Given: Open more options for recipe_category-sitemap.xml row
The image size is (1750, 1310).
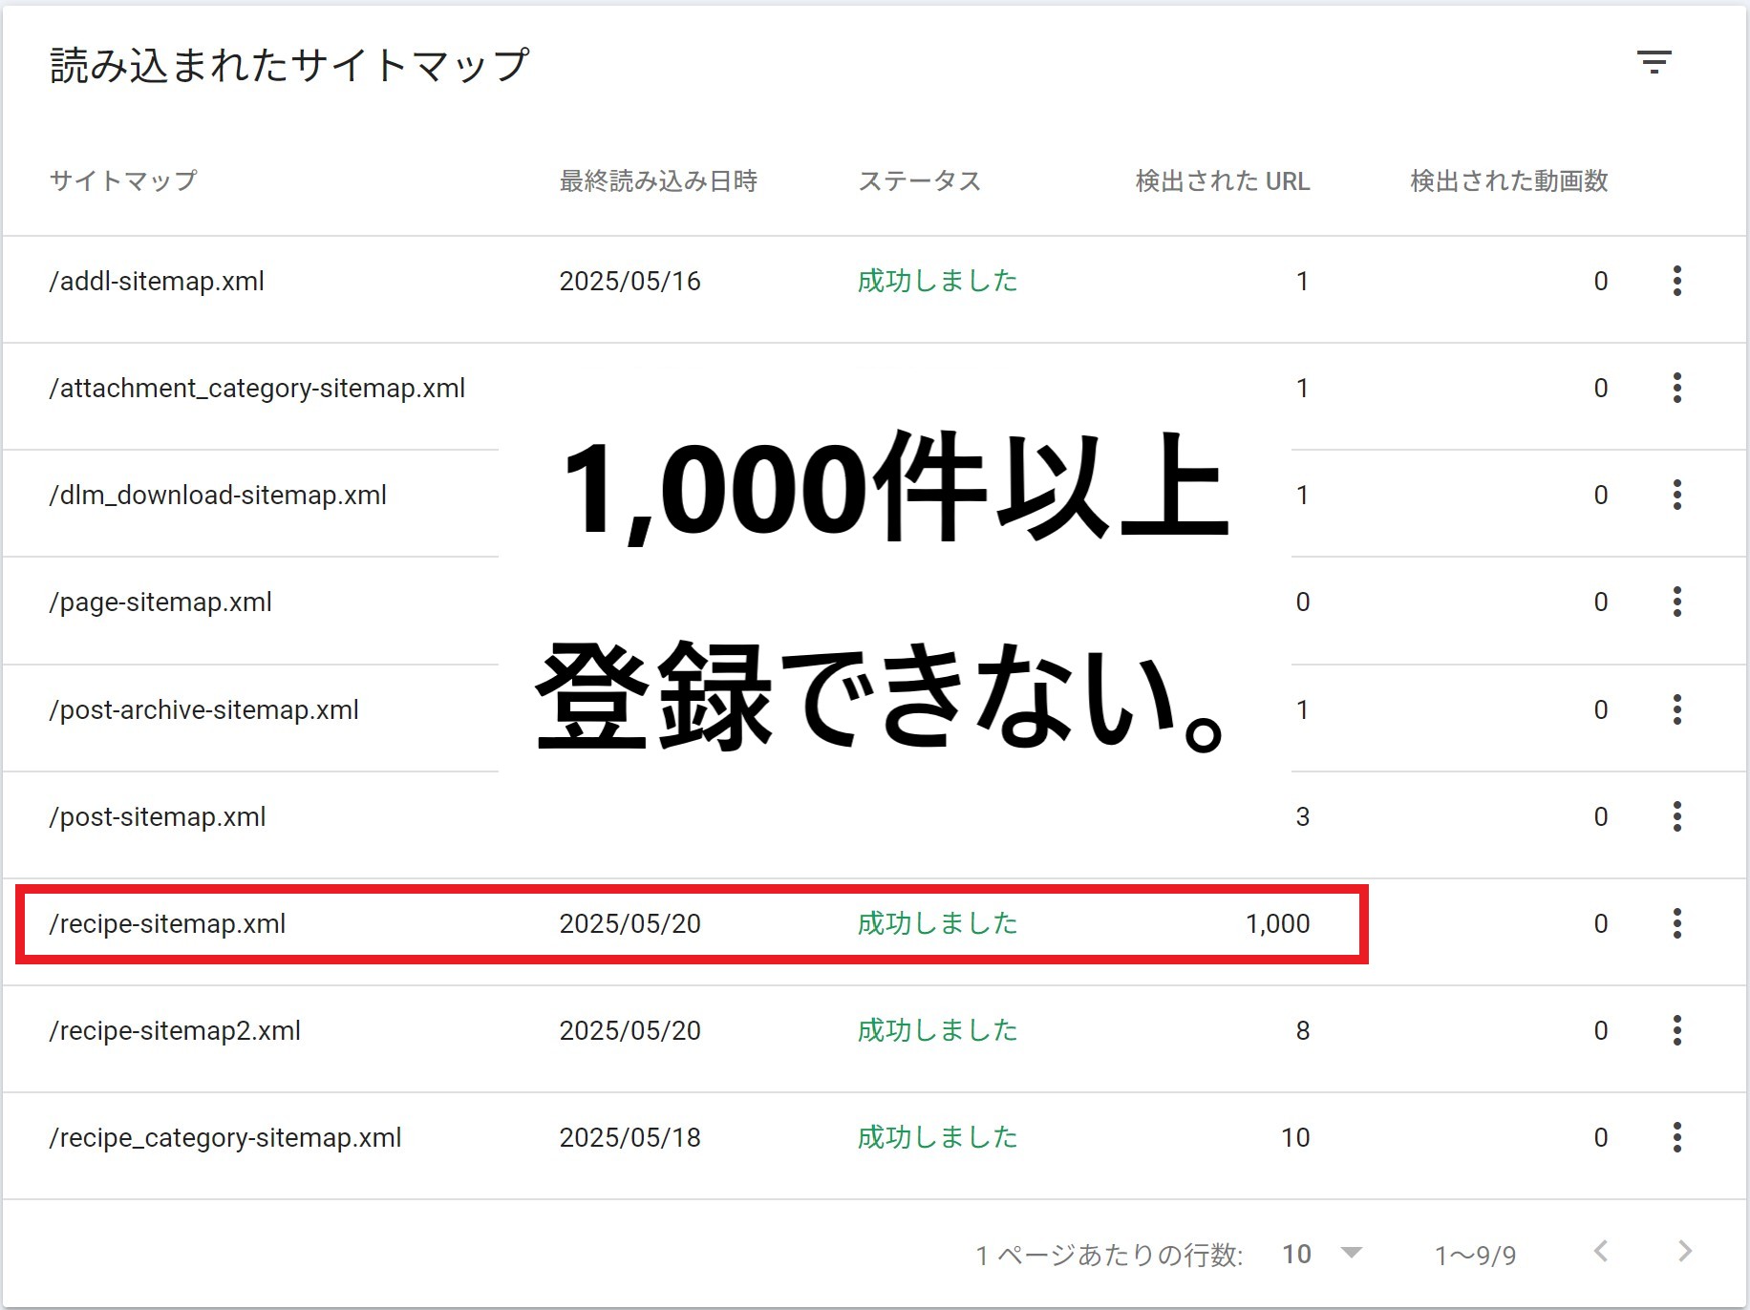Looking at the screenshot, I should [x=1676, y=1137].
